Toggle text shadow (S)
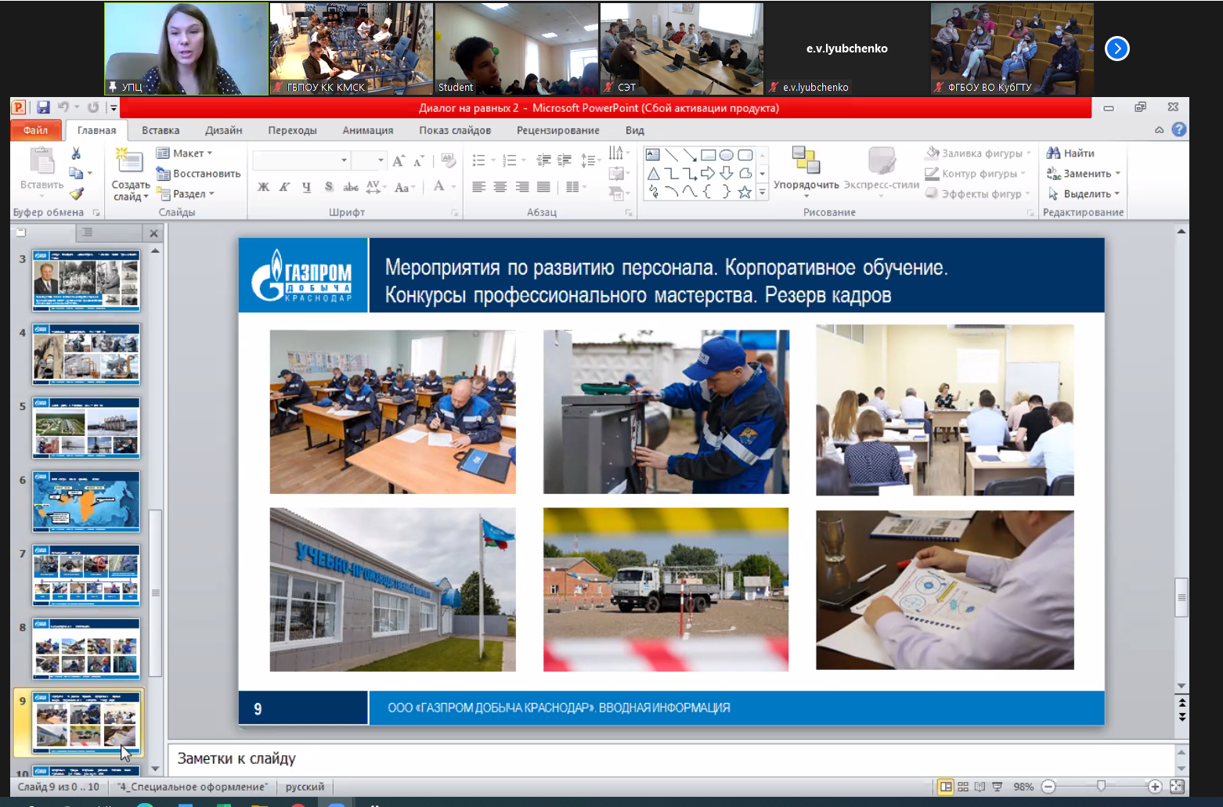 coord(329,186)
